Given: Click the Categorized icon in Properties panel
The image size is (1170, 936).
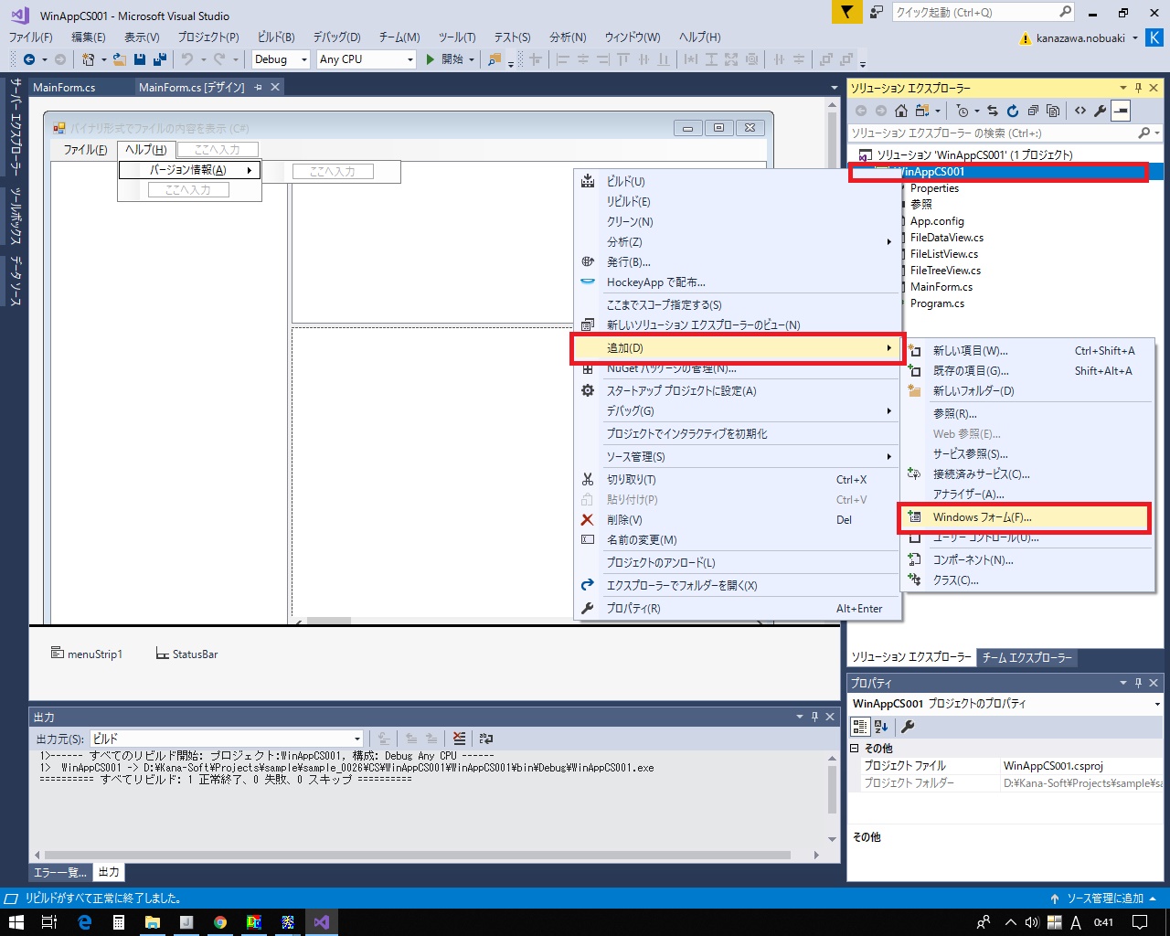Looking at the screenshot, I should (x=860, y=727).
